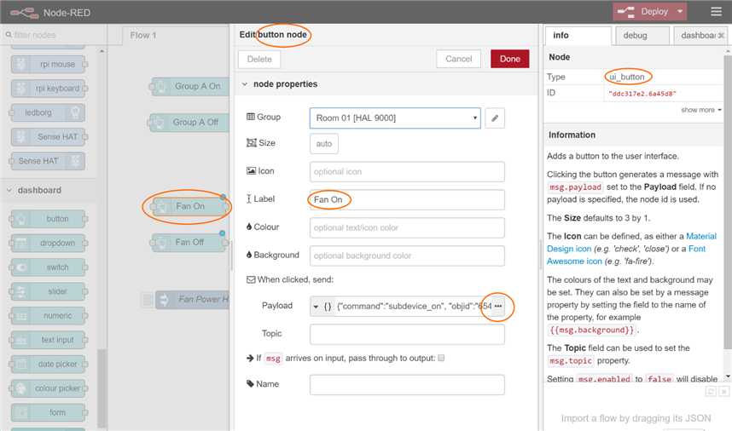This screenshot has width=732, height=431.
Task: Click the Label field containing Fan On
Action: (x=407, y=199)
